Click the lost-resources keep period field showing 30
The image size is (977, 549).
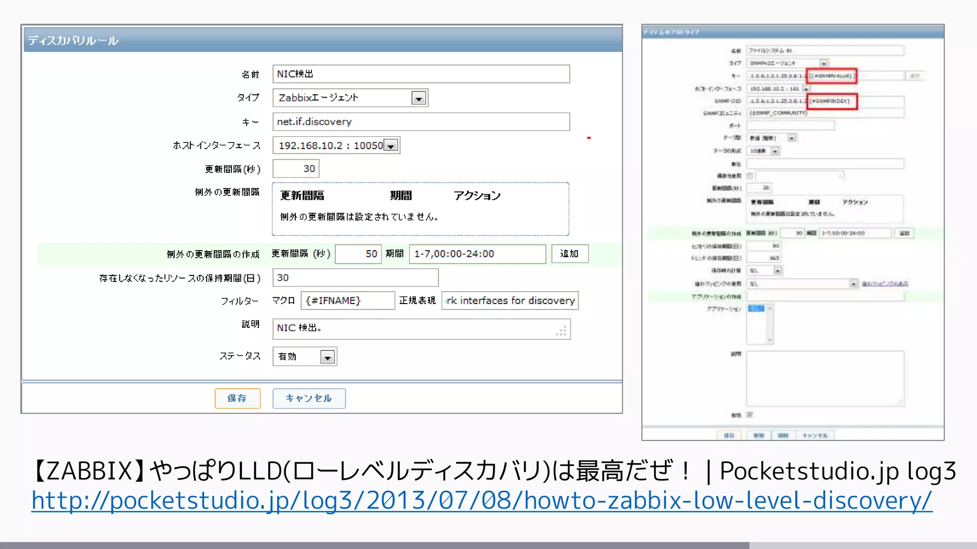[x=355, y=277]
